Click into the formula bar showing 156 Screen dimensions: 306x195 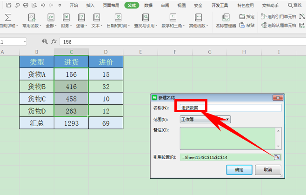click(182, 41)
